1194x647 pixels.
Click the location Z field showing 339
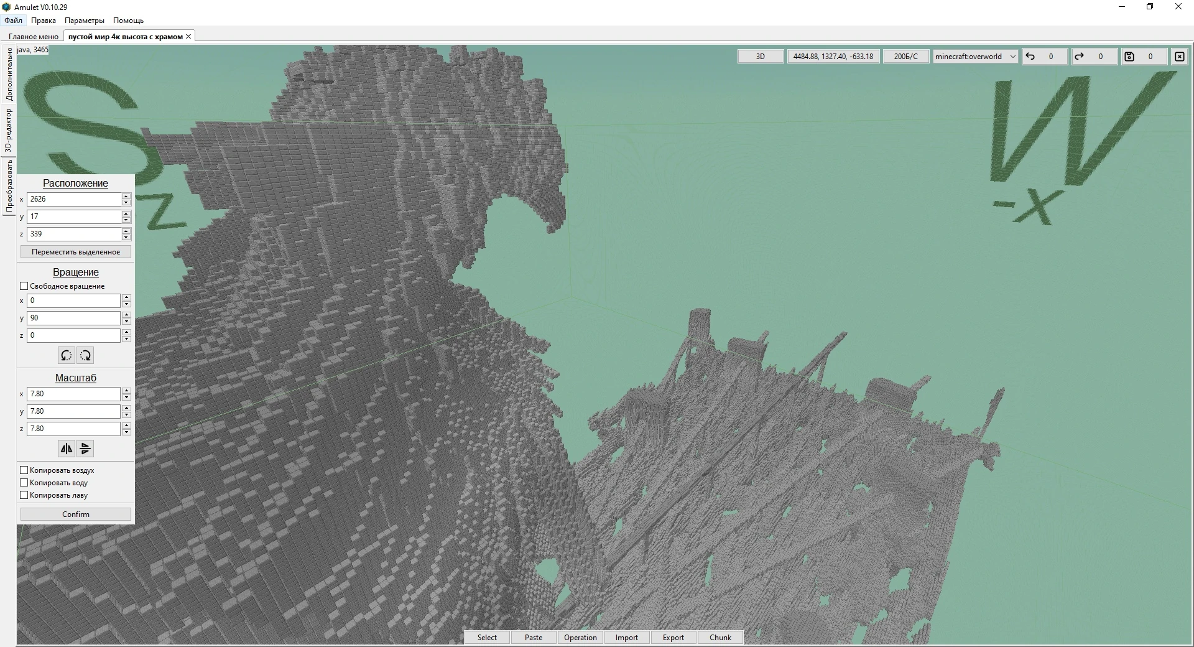[74, 234]
